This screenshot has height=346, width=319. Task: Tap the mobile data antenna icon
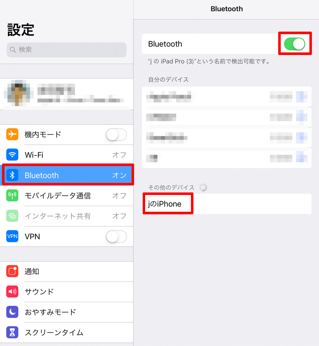(12, 195)
